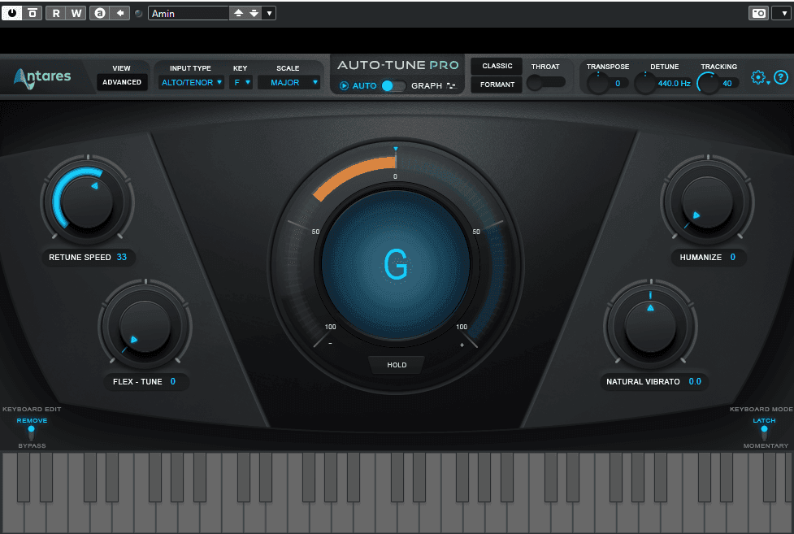Viewport: 794px width, 534px height.
Task: Click the FLEX-TUNE knob
Action: click(x=145, y=326)
